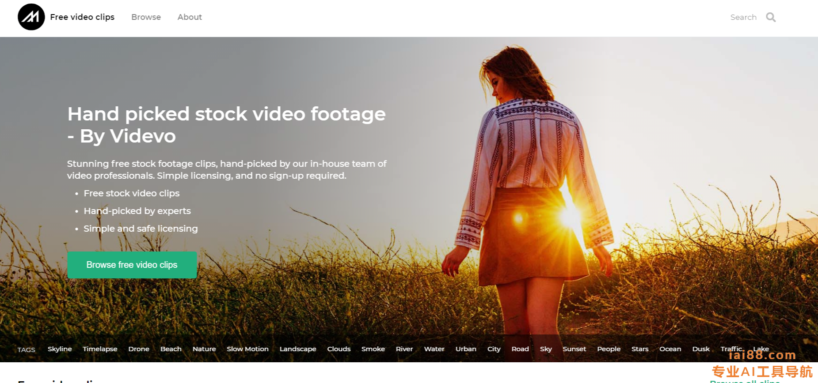Click the bullet text Hand-picked by experts
The height and width of the screenshot is (383, 818).
click(x=137, y=211)
